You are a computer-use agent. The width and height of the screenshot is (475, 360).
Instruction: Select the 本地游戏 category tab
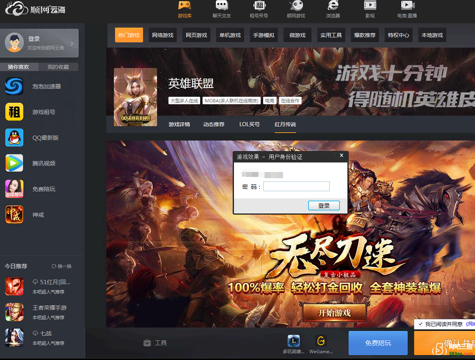[432, 35]
